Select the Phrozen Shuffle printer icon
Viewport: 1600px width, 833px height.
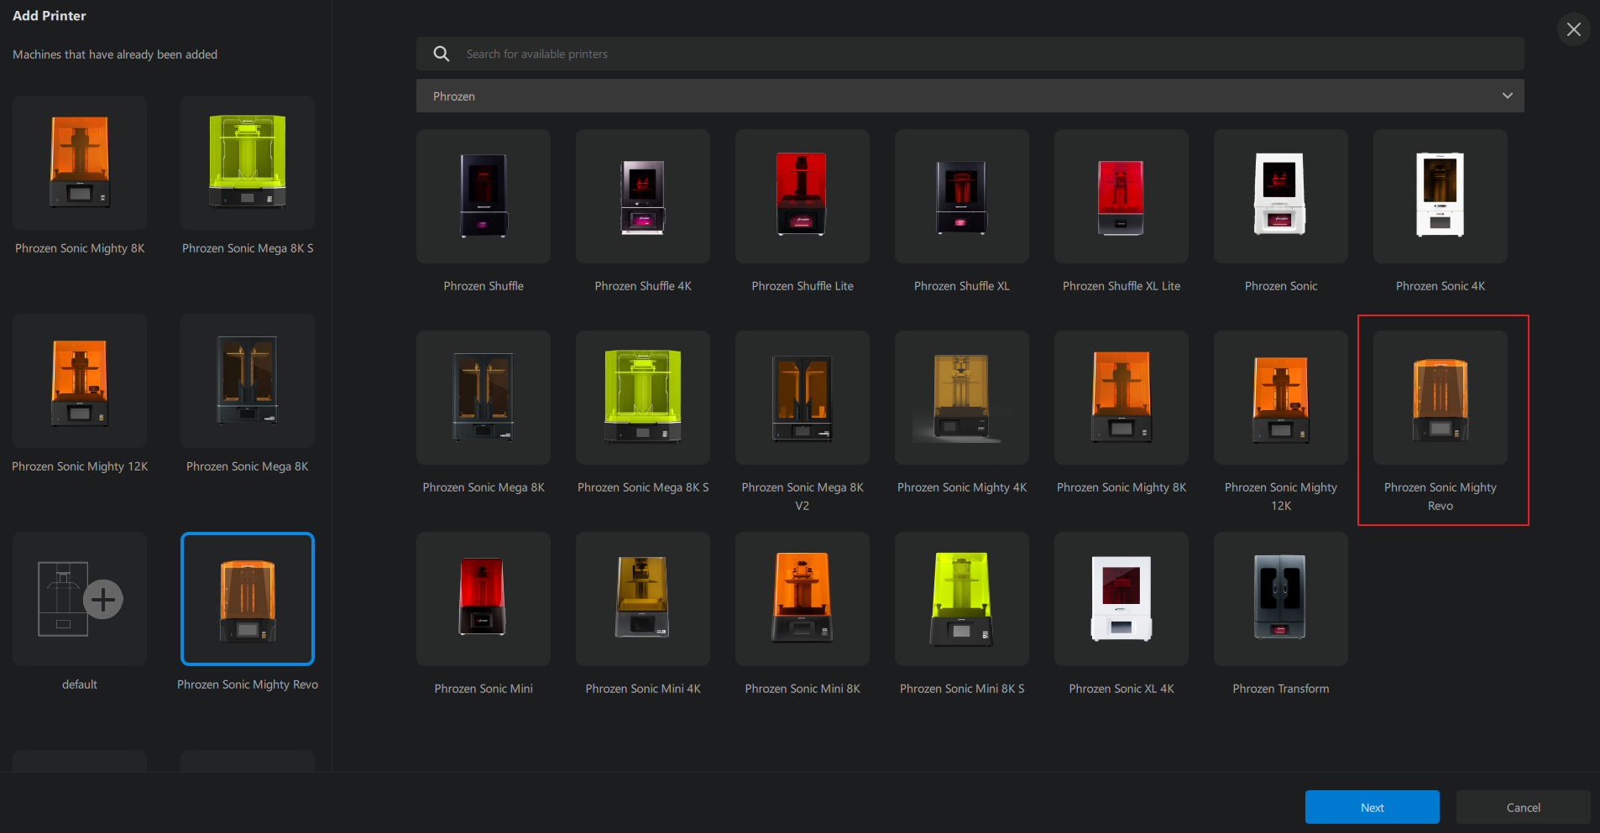coord(483,196)
